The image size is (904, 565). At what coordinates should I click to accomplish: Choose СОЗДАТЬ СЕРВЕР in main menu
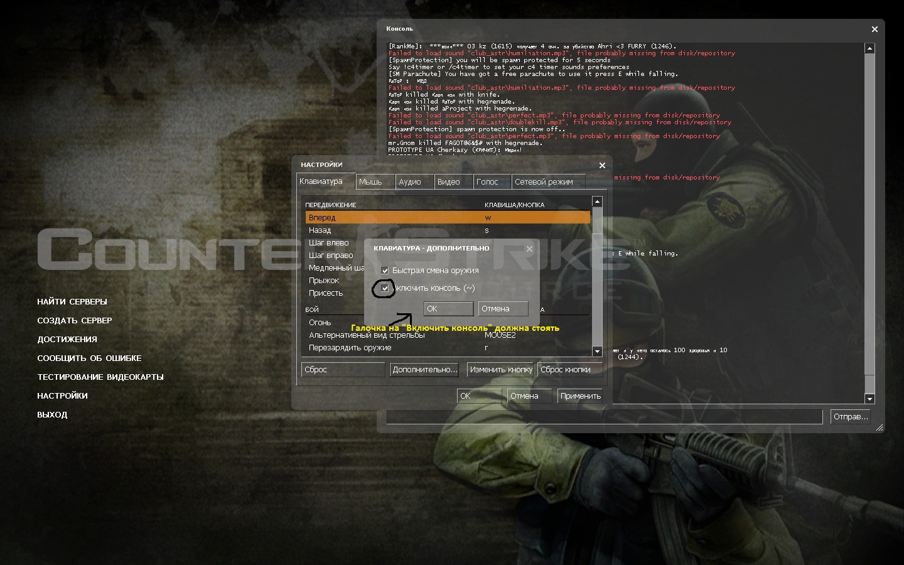75,321
